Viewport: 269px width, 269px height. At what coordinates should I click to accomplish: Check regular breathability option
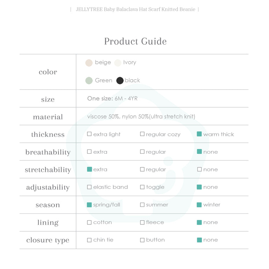click(x=142, y=152)
